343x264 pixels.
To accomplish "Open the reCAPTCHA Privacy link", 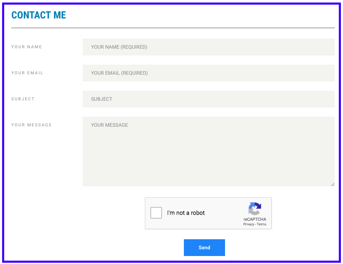I will 249,224.
